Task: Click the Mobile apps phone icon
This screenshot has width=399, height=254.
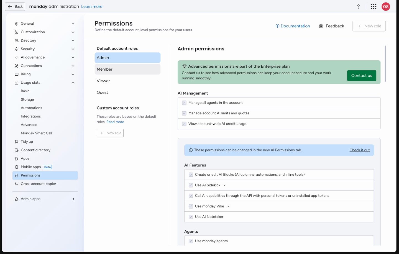Action: [17, 167]
